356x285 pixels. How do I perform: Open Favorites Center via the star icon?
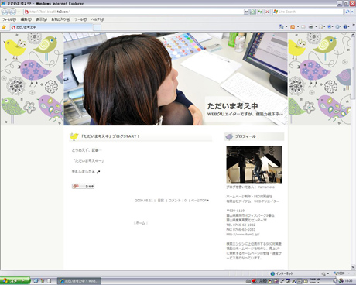4,27
